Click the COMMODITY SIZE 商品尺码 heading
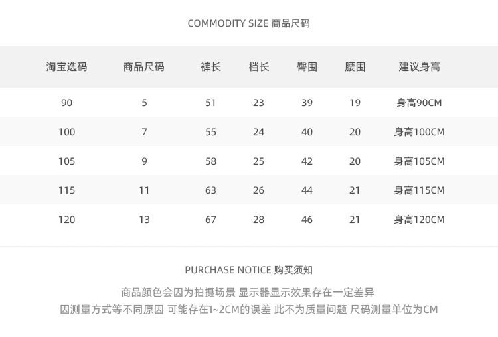 (248, 23)
